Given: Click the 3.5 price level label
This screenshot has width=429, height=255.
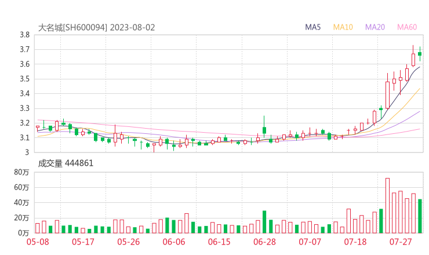Looking at the screenshot, I should pyautogui.click(x=24, y=79).
